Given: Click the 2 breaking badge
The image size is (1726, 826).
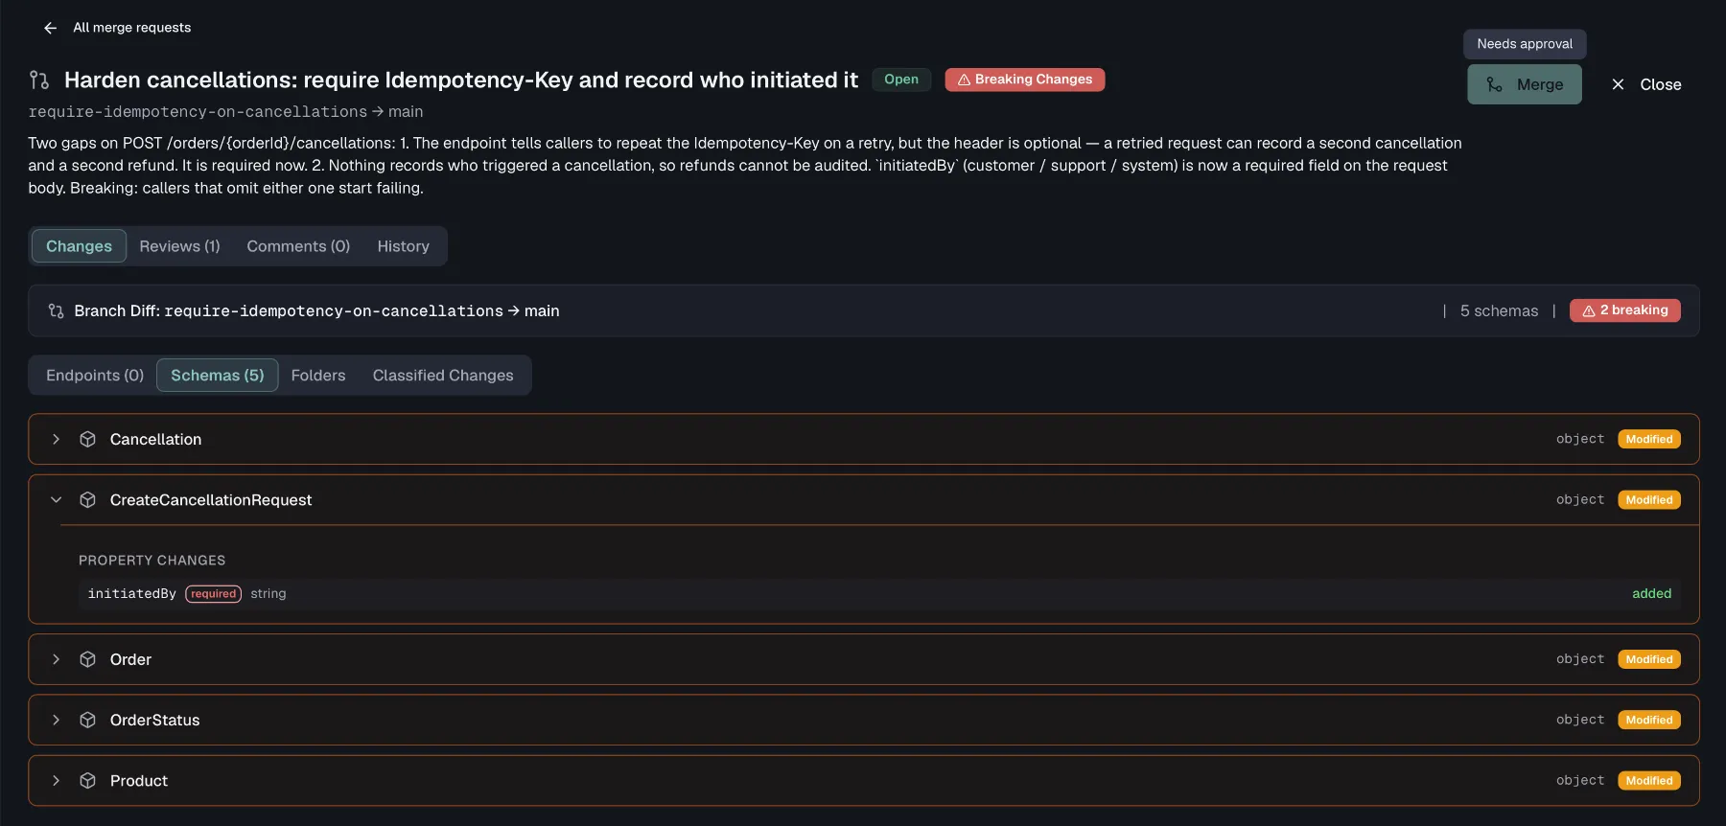Looking at the screenshot, I should click(x=1624, y=310).
